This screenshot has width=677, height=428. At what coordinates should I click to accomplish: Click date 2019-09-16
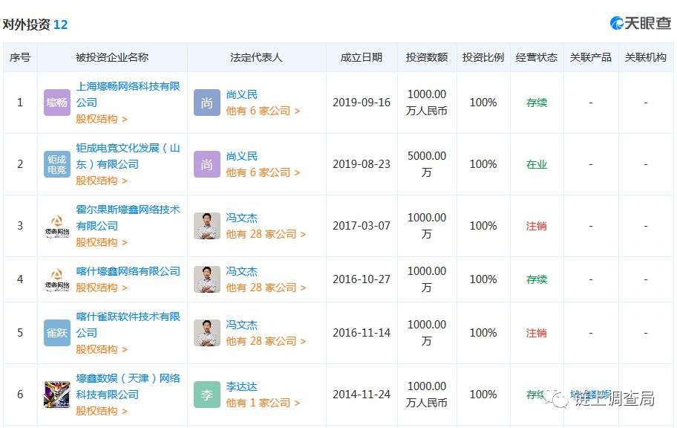(362, 103)
